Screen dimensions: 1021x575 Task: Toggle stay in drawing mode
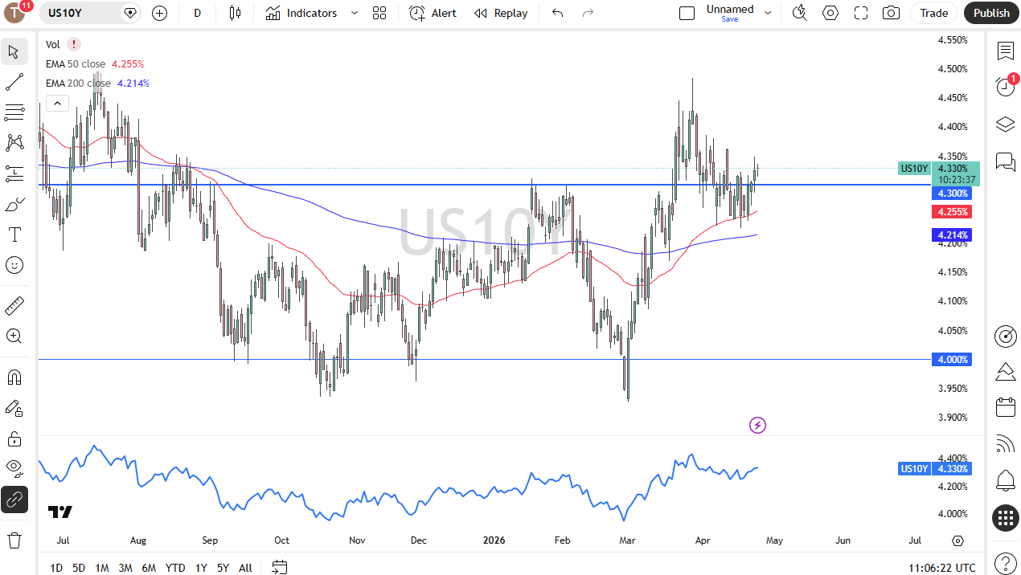tap(14, 408)
